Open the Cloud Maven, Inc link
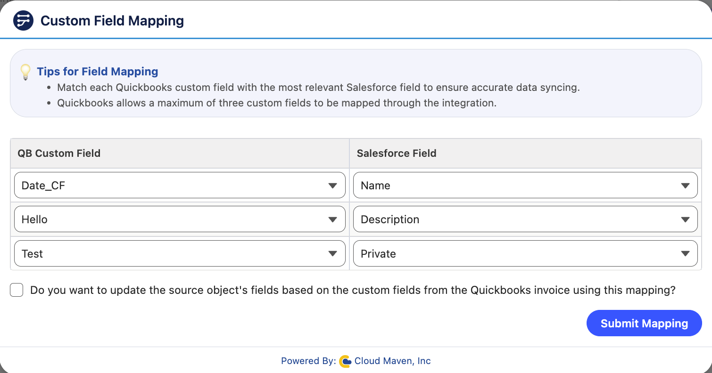Image resolution: width=712 pixels, height=373 pixels. [393, 361]
